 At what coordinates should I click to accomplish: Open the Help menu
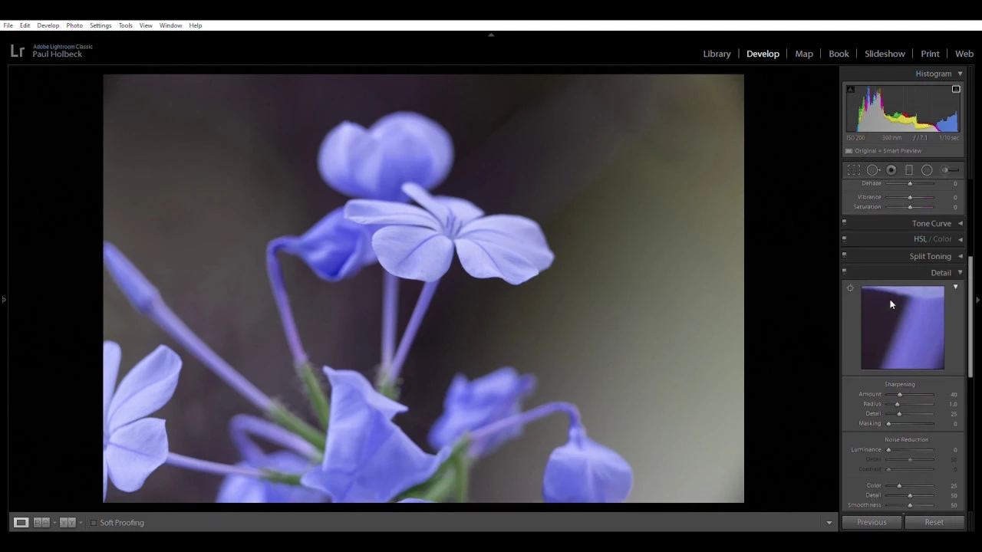coord(196,25)
